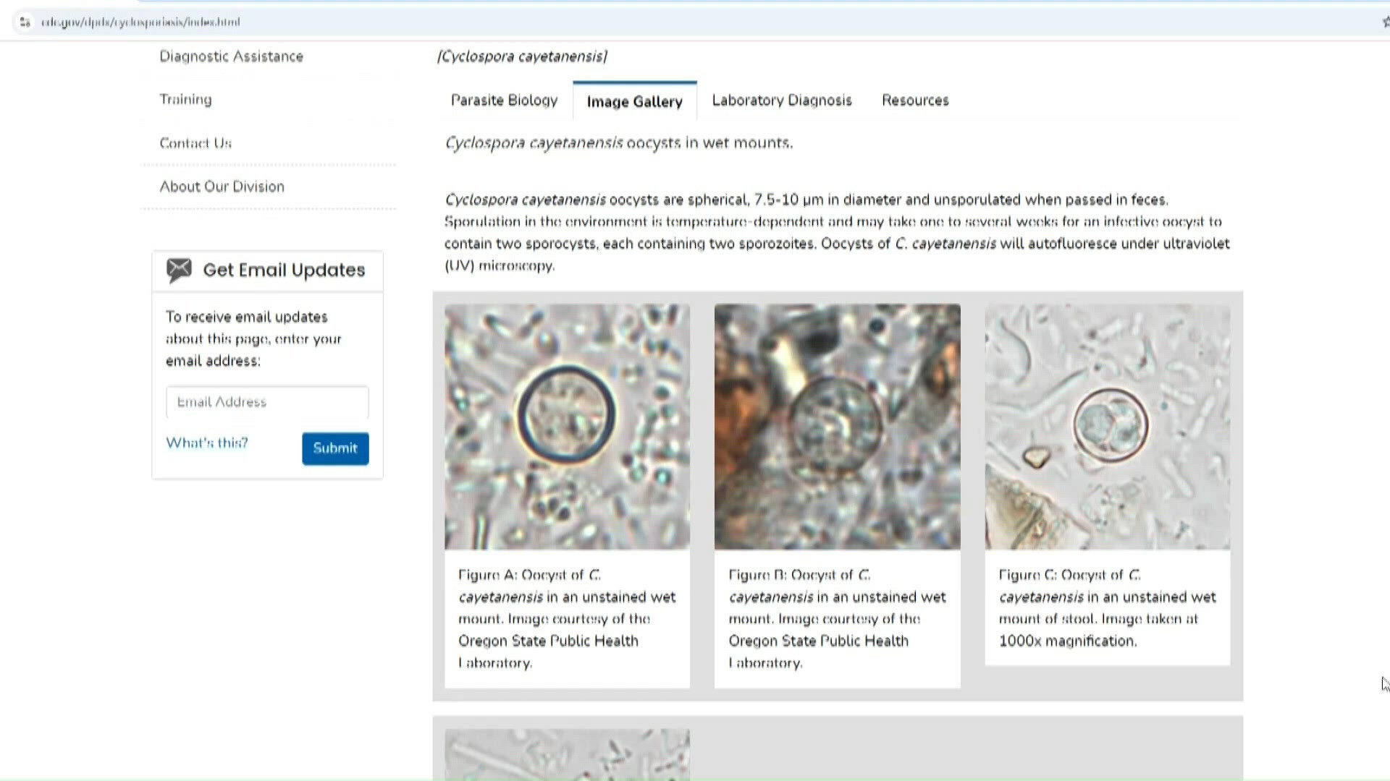Open the Training sidebar link

[x=186, y=99]
